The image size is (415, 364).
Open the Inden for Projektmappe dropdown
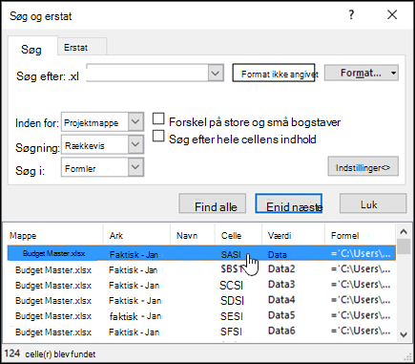point(102,121)
